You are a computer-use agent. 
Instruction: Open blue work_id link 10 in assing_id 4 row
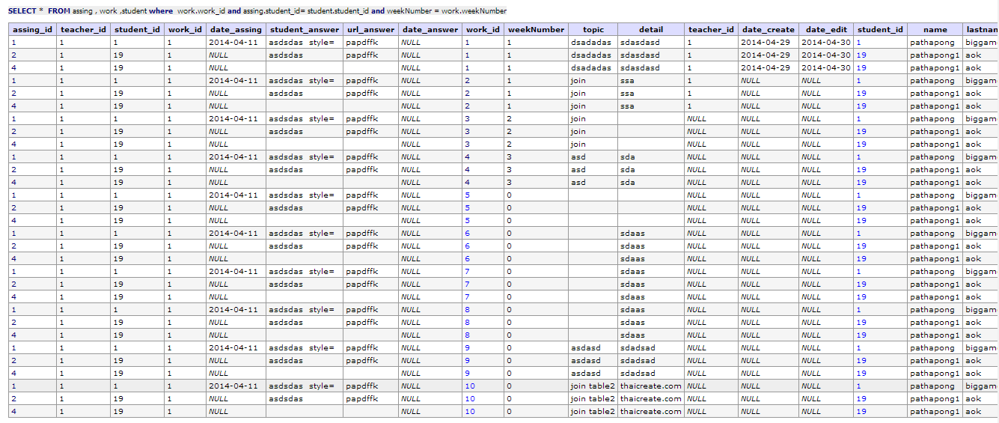(x=470, y=411)
